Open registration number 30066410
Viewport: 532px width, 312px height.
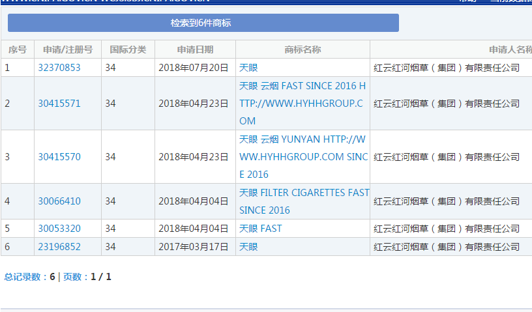point(59,201)
